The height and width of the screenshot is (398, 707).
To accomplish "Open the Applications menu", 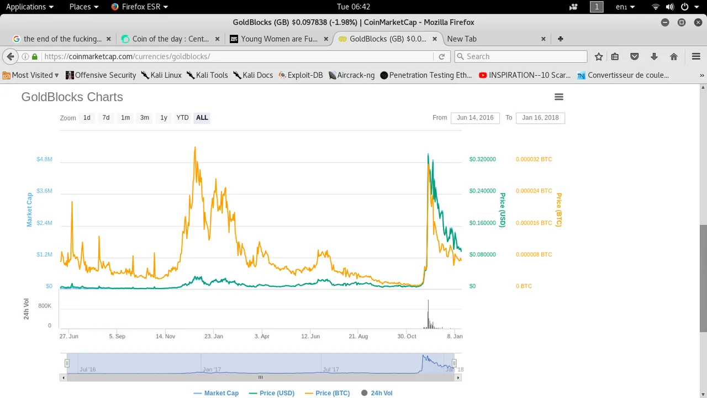I will point(30,7).
